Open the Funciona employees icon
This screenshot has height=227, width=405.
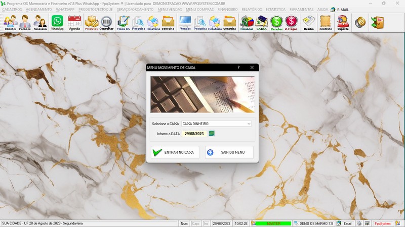(40, 22)
